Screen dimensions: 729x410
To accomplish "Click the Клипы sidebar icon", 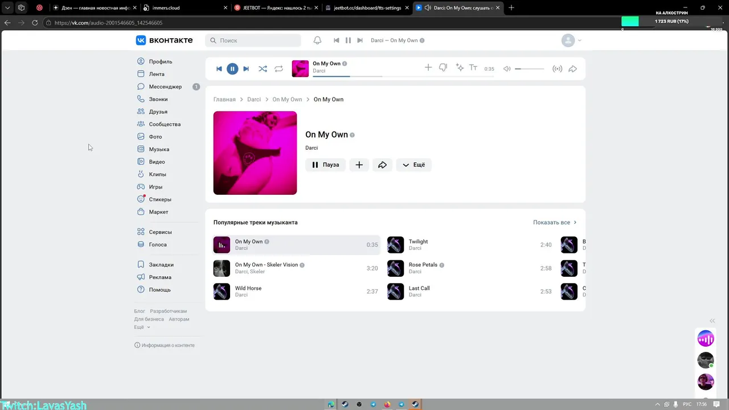I will (141, 174).
